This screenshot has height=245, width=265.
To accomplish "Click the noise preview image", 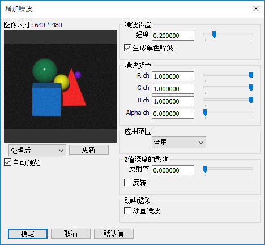I will tap(61, 87).
